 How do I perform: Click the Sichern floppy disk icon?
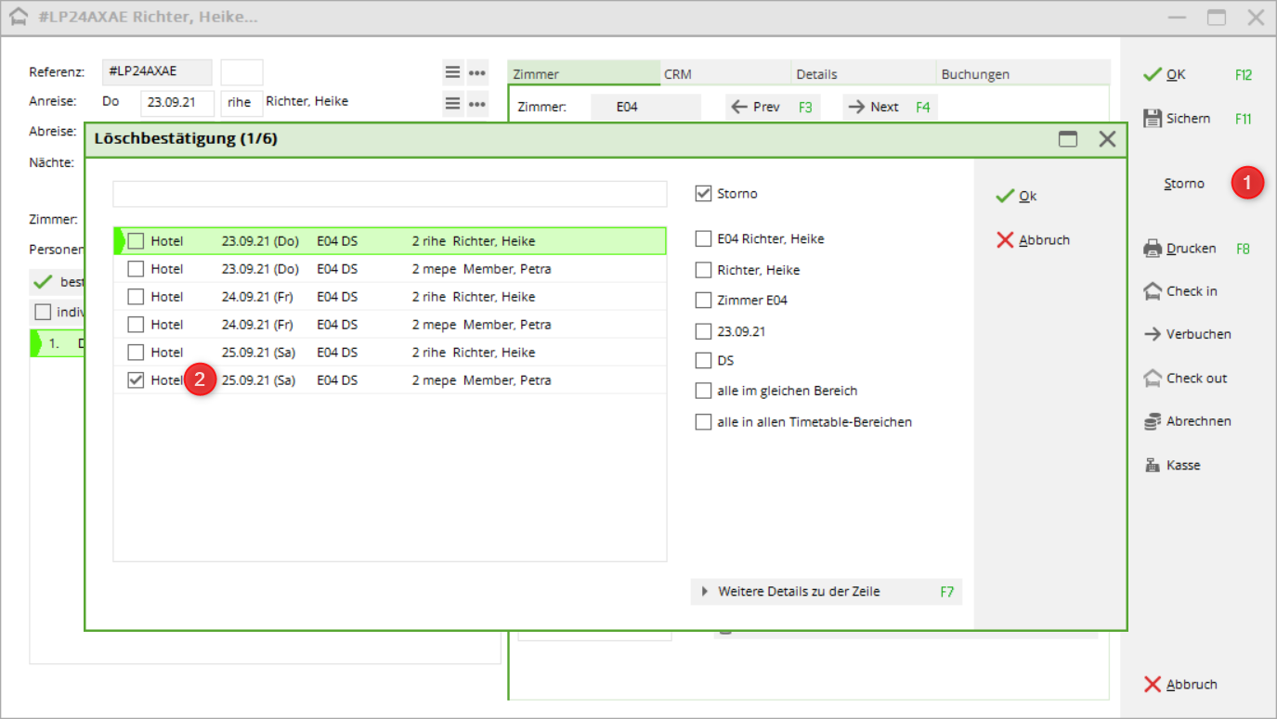(1152, 119)
